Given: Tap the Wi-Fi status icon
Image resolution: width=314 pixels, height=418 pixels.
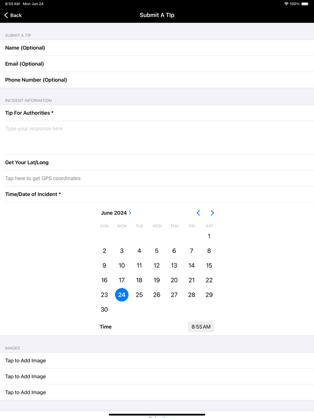Looking at the screenshot, I should [x=286, y=4].
